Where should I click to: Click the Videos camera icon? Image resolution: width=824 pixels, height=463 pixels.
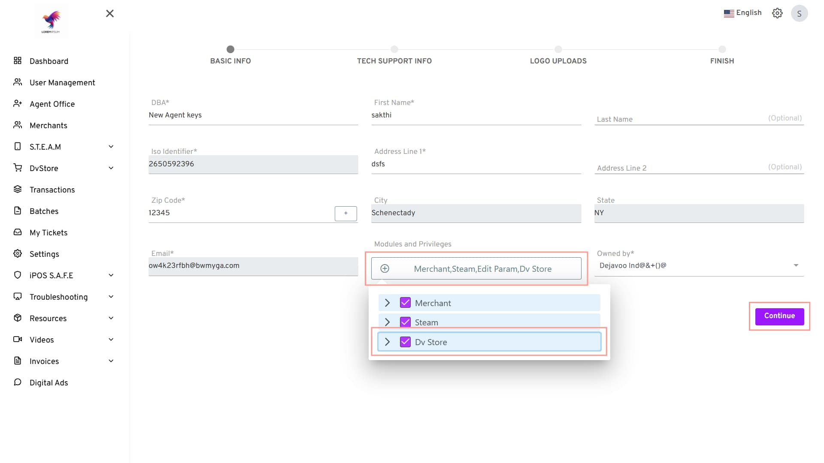18,339
